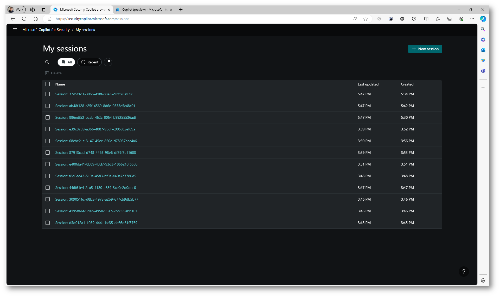Viewport: 500px width, 297px height.
Task: Toggle the select all sessions checkbox
Action: [48, 84]
